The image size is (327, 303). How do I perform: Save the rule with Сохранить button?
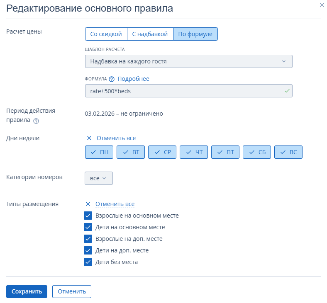point(27,291)
